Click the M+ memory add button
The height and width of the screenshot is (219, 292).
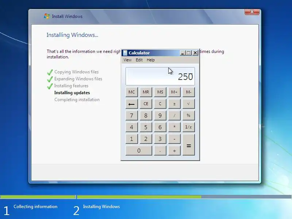coord(174,92)
